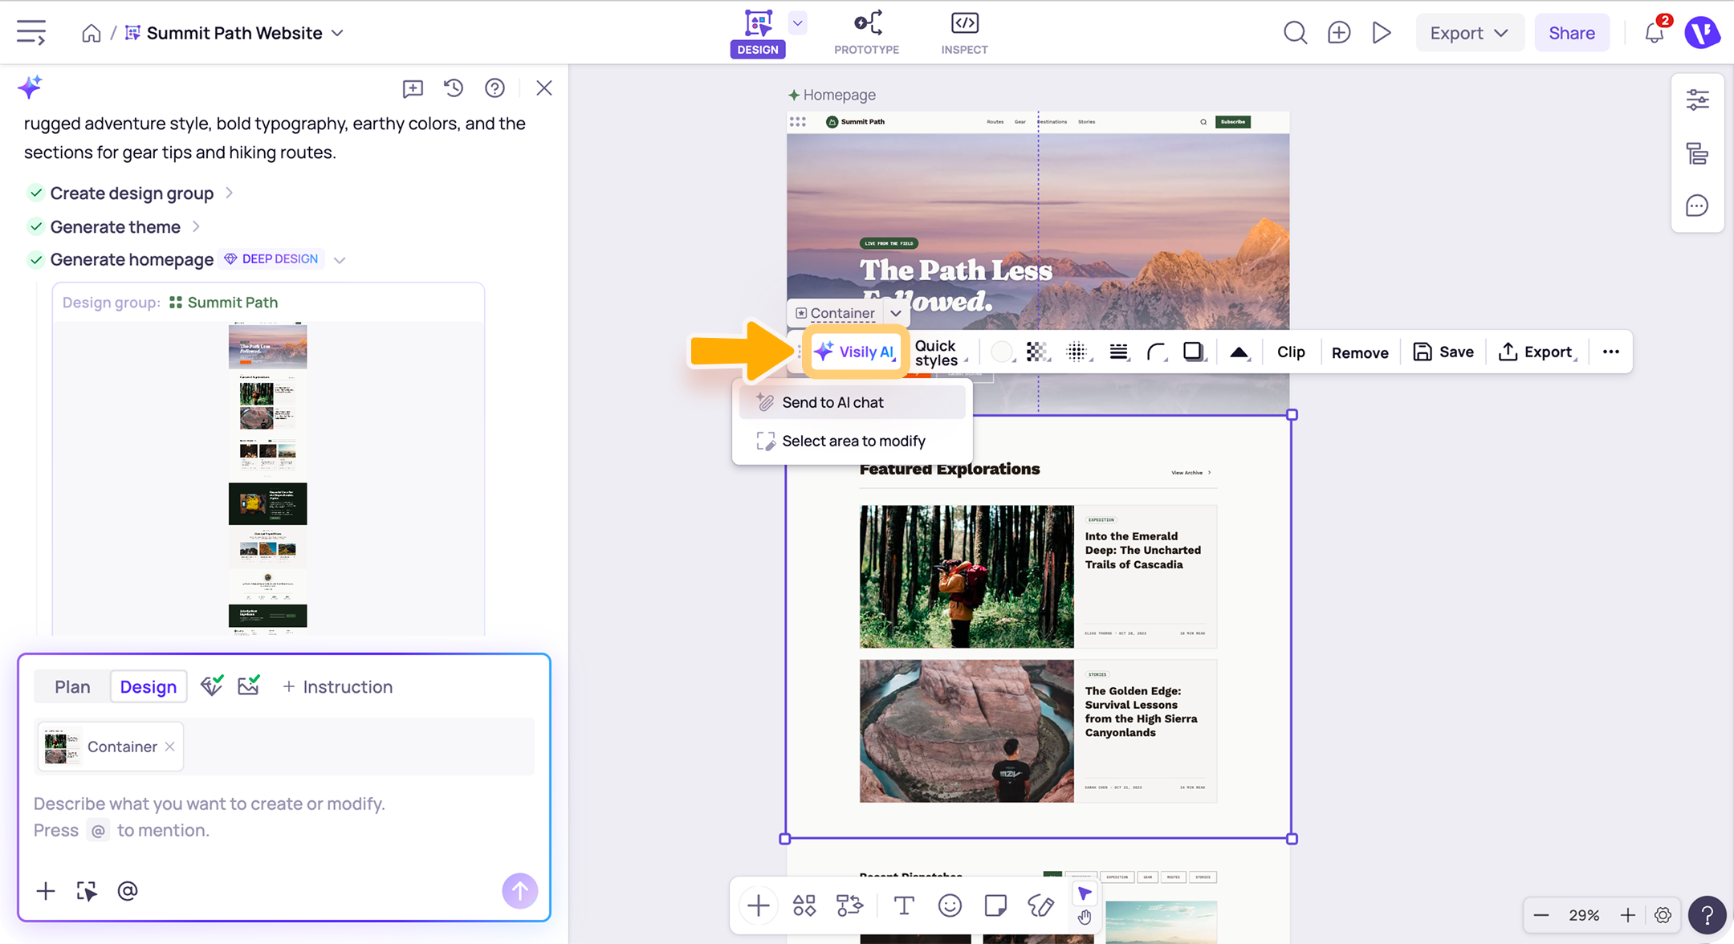The image size is (1734, 944).
Task: Click the @ mention icon
Action: (x=128, y=891)
